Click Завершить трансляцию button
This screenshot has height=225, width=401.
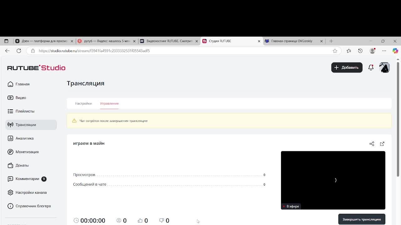362,219
